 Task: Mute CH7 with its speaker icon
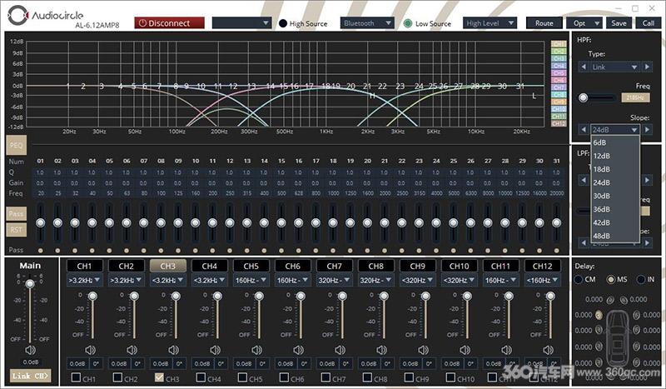point(340,350)
